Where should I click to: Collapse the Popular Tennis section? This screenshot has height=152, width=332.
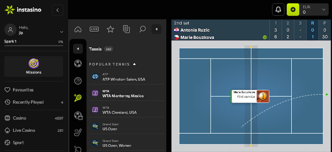click(x=134, y=64)
